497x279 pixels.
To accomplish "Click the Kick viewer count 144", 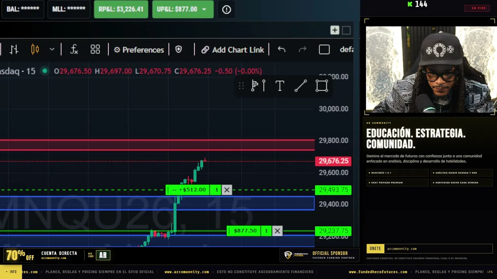I will pyautogui.click(x=417, y=4).
